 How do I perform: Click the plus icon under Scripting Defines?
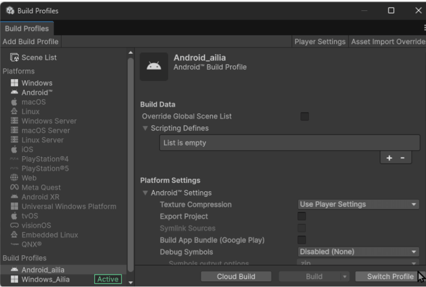pos(389,158)
